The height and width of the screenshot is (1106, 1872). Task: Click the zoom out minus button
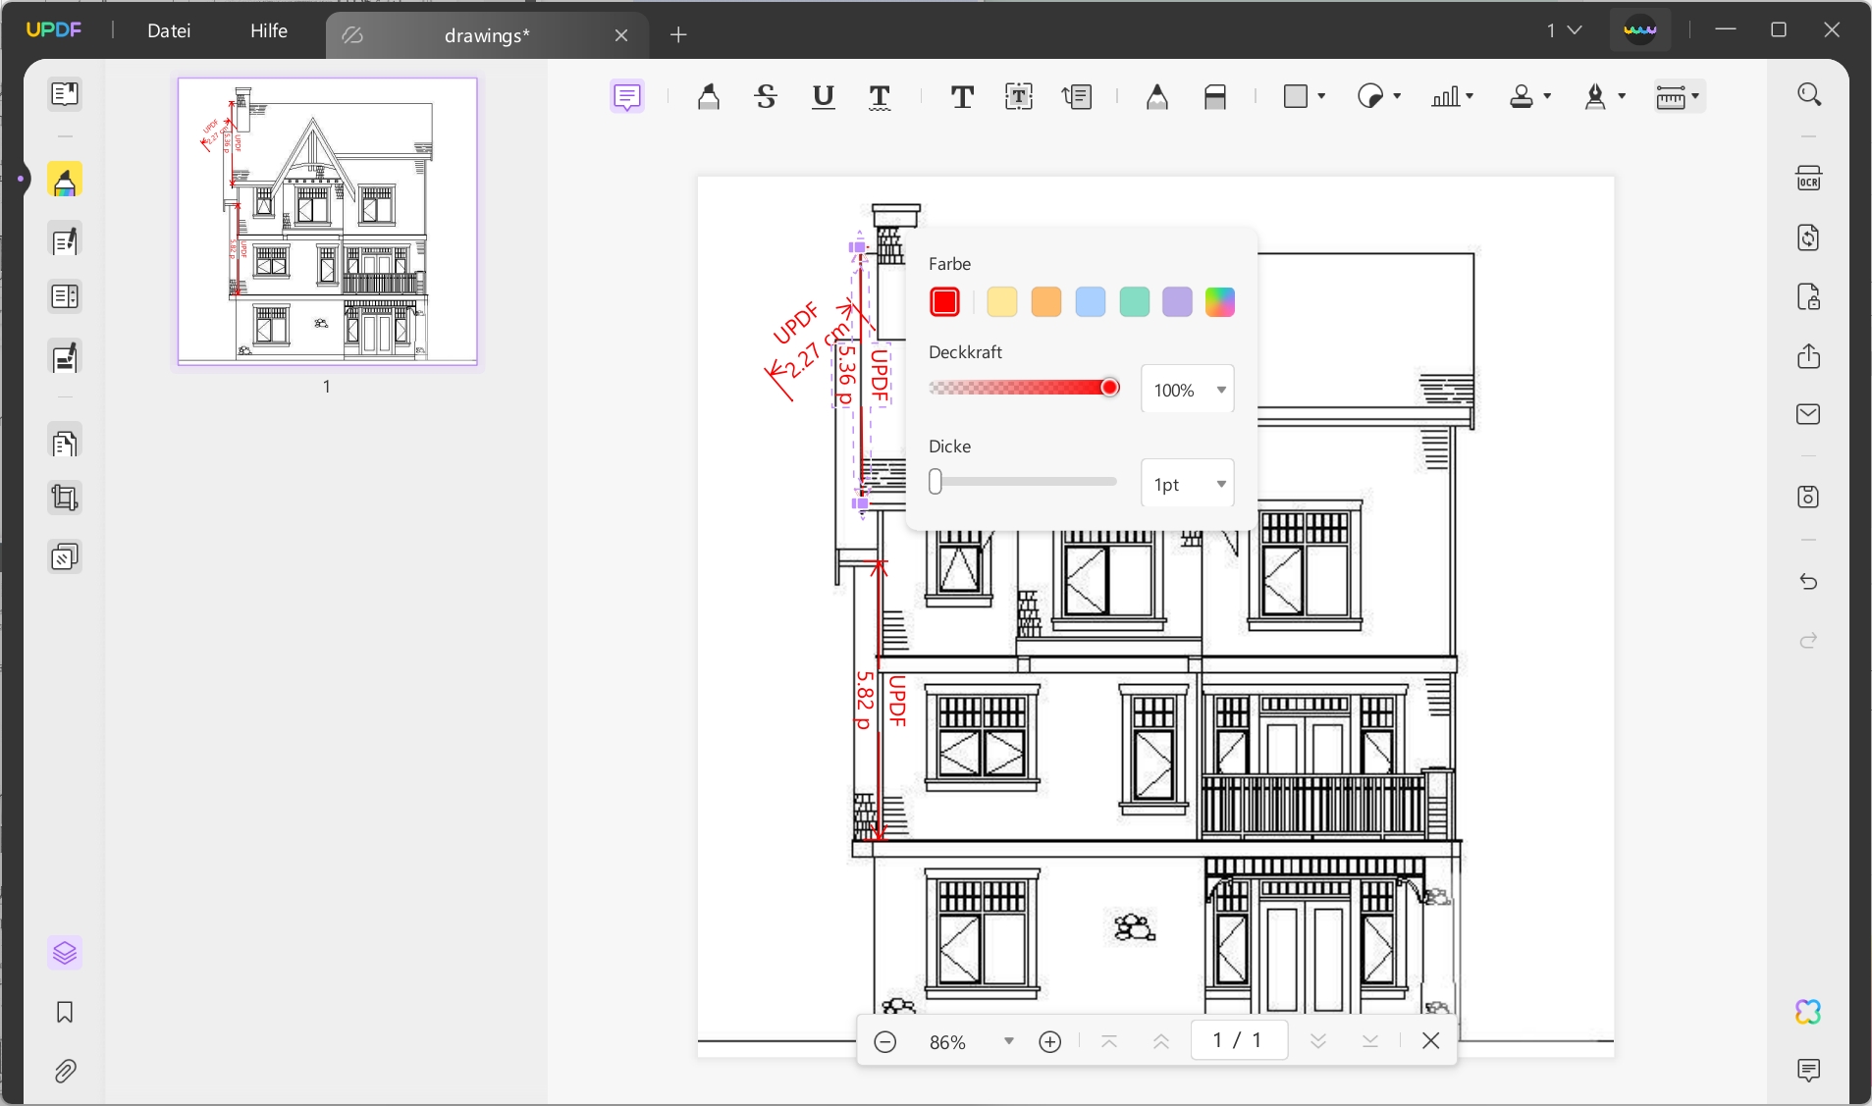tap(884, 1041)
